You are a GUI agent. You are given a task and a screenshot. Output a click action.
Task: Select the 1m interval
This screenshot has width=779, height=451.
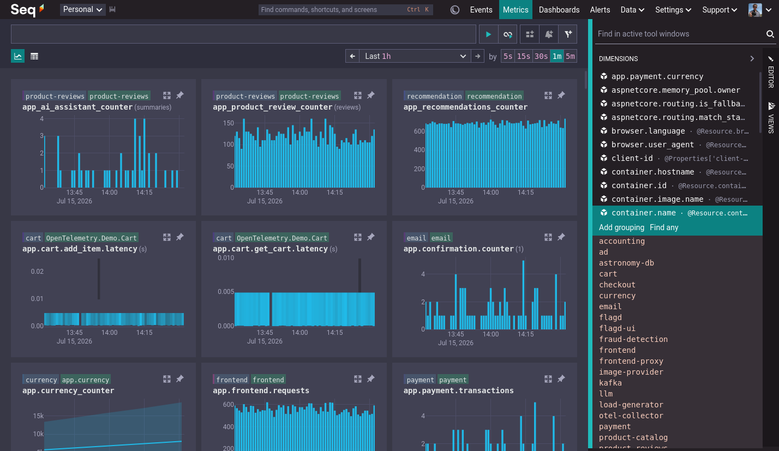[x=556, y=56]
